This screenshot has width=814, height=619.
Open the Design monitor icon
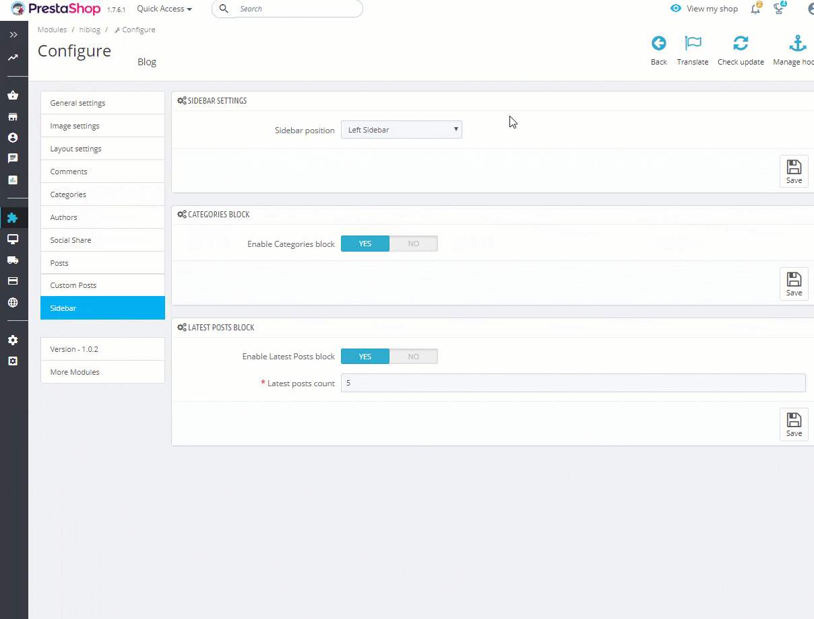(x=13, y=239)
